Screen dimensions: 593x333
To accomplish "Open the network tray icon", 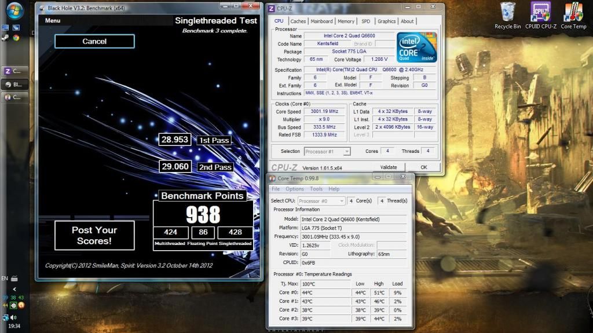I will pyautogui.click(x=5, y=317).
